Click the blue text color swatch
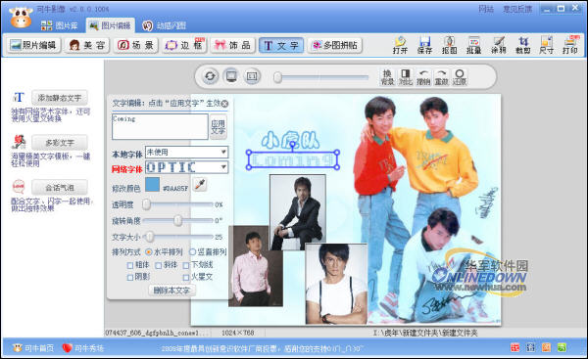Viewport: 588px width, 359px height. point(152,184)
